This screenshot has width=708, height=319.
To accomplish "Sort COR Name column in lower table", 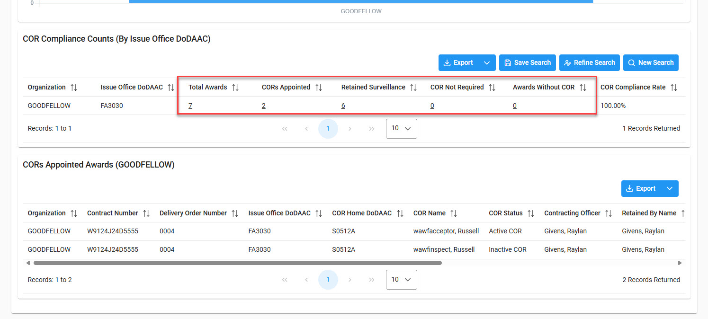I will [x=453, y=213].
